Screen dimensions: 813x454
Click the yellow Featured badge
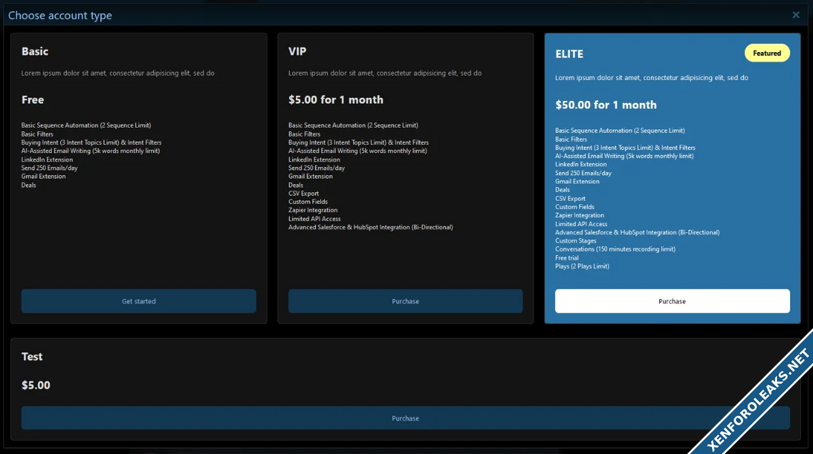[x=767, y=53]
